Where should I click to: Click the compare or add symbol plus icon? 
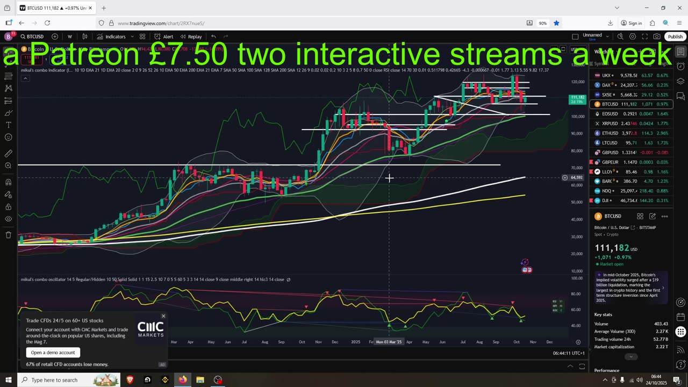[54, 37]
